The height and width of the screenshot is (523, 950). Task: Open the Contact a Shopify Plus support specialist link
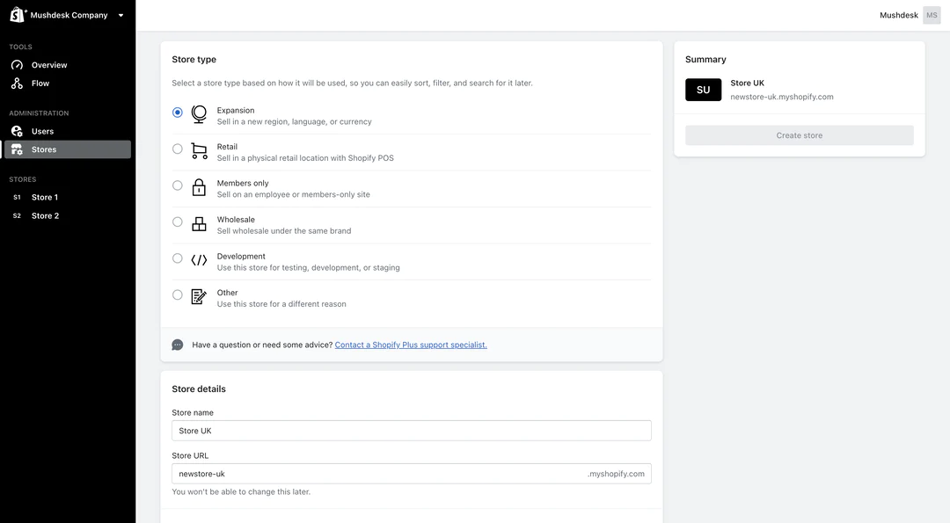click(411, 345)
